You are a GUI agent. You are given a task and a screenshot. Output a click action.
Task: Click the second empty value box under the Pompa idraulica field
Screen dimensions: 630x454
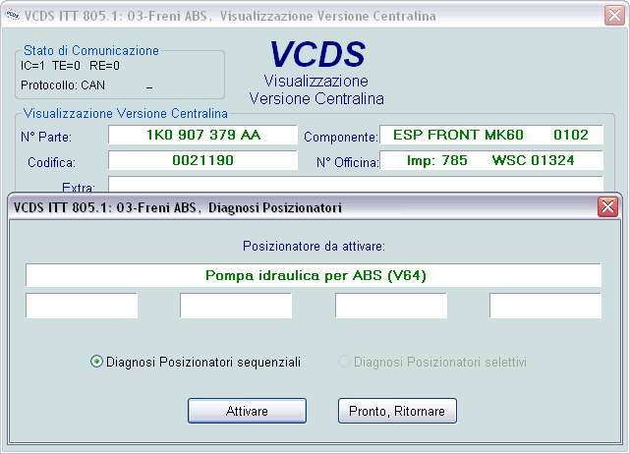[x=236, y=306]
